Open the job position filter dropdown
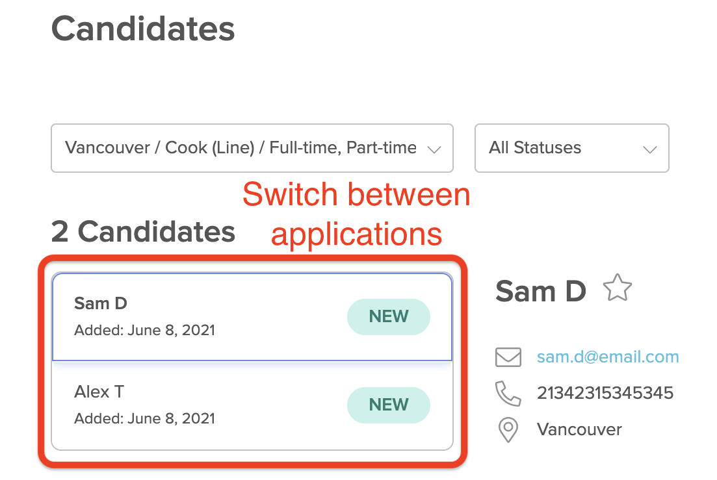 coord(252,148)
